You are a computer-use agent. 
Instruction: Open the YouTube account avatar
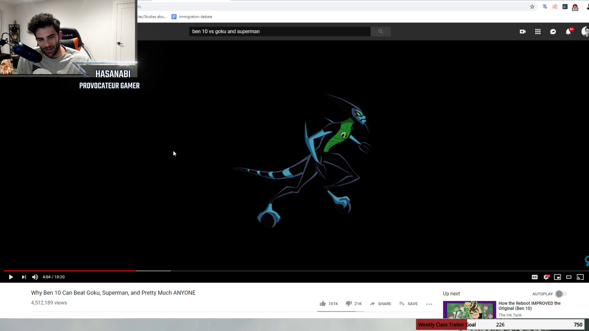[585, 32]
